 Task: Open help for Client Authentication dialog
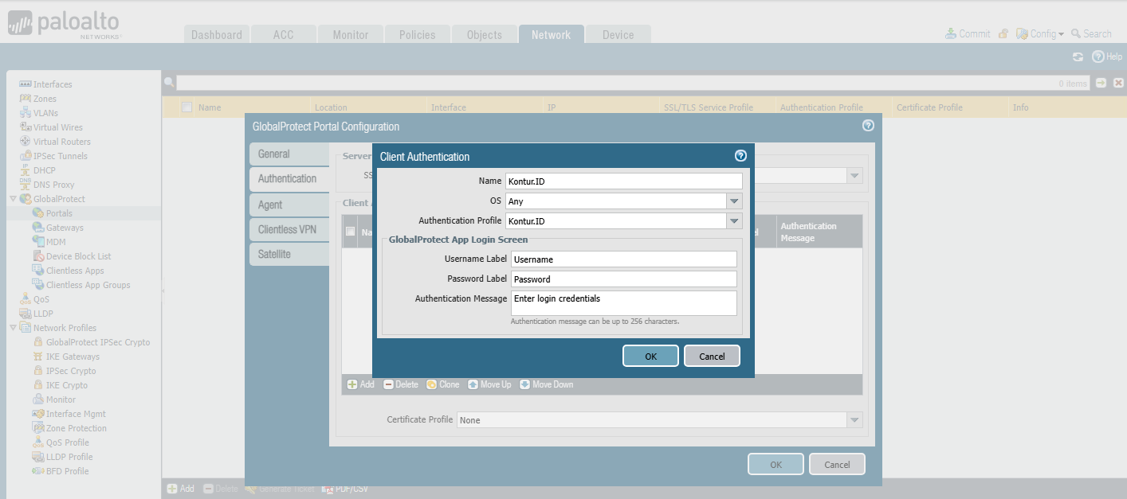[x=740, y=156]
